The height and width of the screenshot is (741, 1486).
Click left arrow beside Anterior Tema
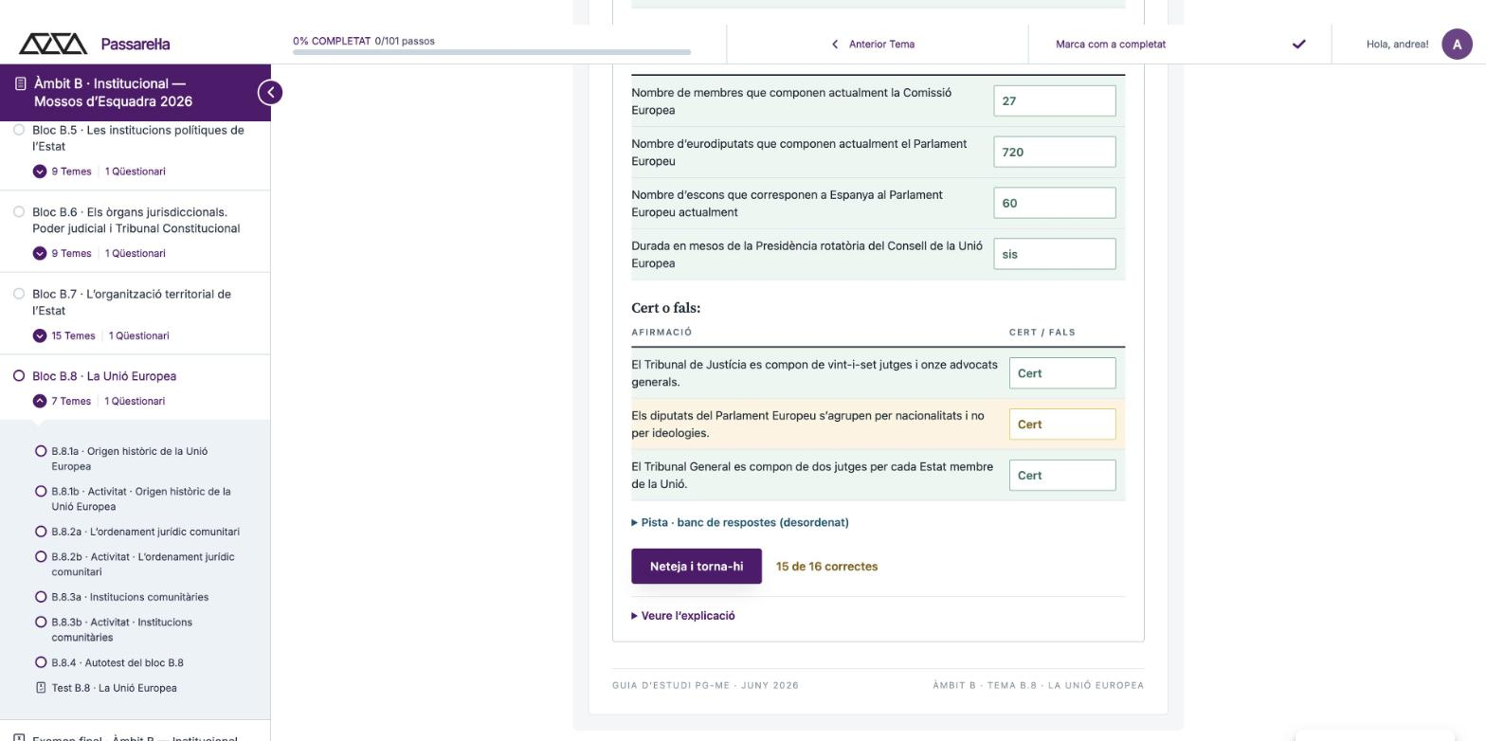[835, 44]
